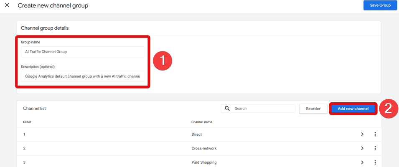Click order number 3 cell
Viewport: 399px width, 167px height.
click(24, 162)
